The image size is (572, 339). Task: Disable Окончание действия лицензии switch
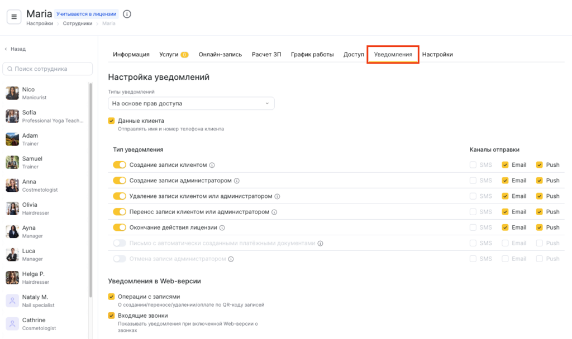tap(120, 227)
